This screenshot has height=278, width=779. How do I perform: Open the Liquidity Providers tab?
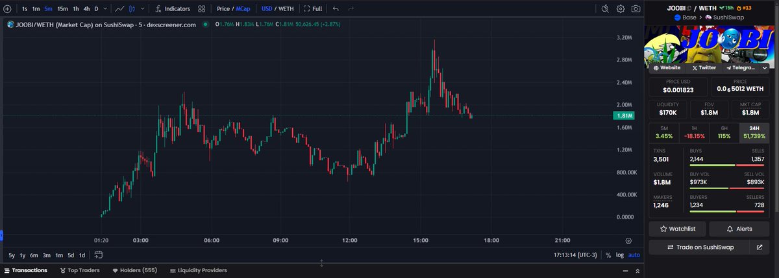click(x=198, y=270)
